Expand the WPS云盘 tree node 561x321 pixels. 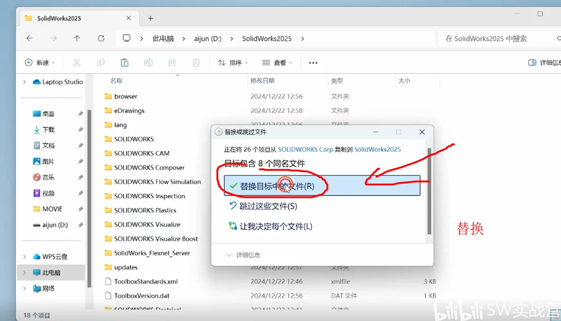tap(25, 257)
